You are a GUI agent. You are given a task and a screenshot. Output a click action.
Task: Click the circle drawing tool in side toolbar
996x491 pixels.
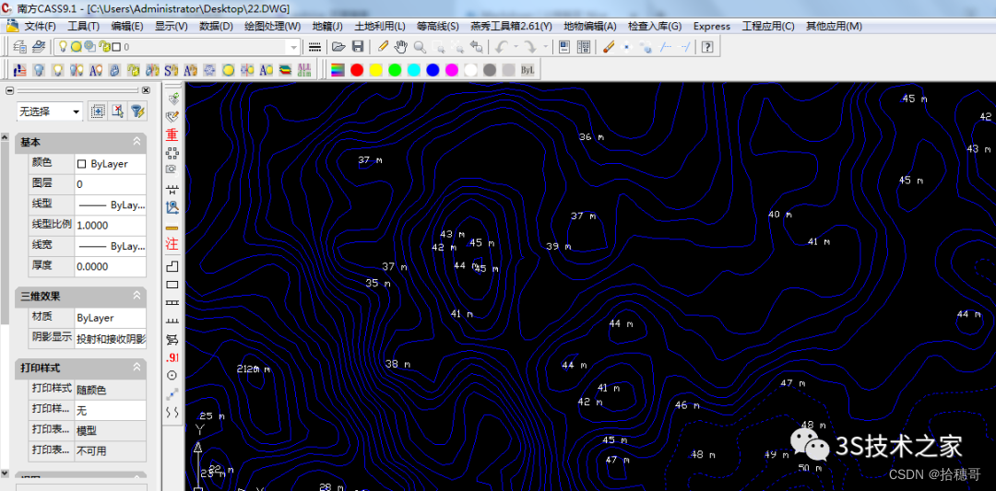pyautogui.click(x=172, y=376)
